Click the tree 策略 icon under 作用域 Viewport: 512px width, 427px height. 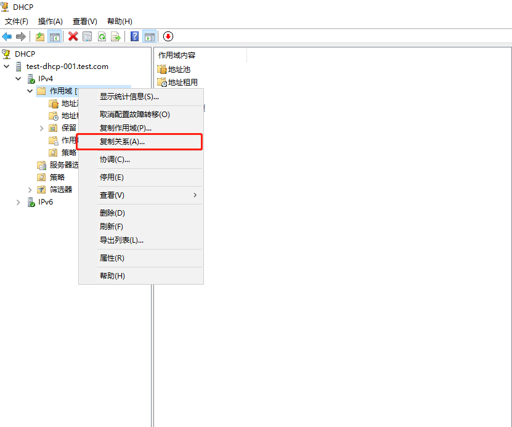[x=53, y=152]
